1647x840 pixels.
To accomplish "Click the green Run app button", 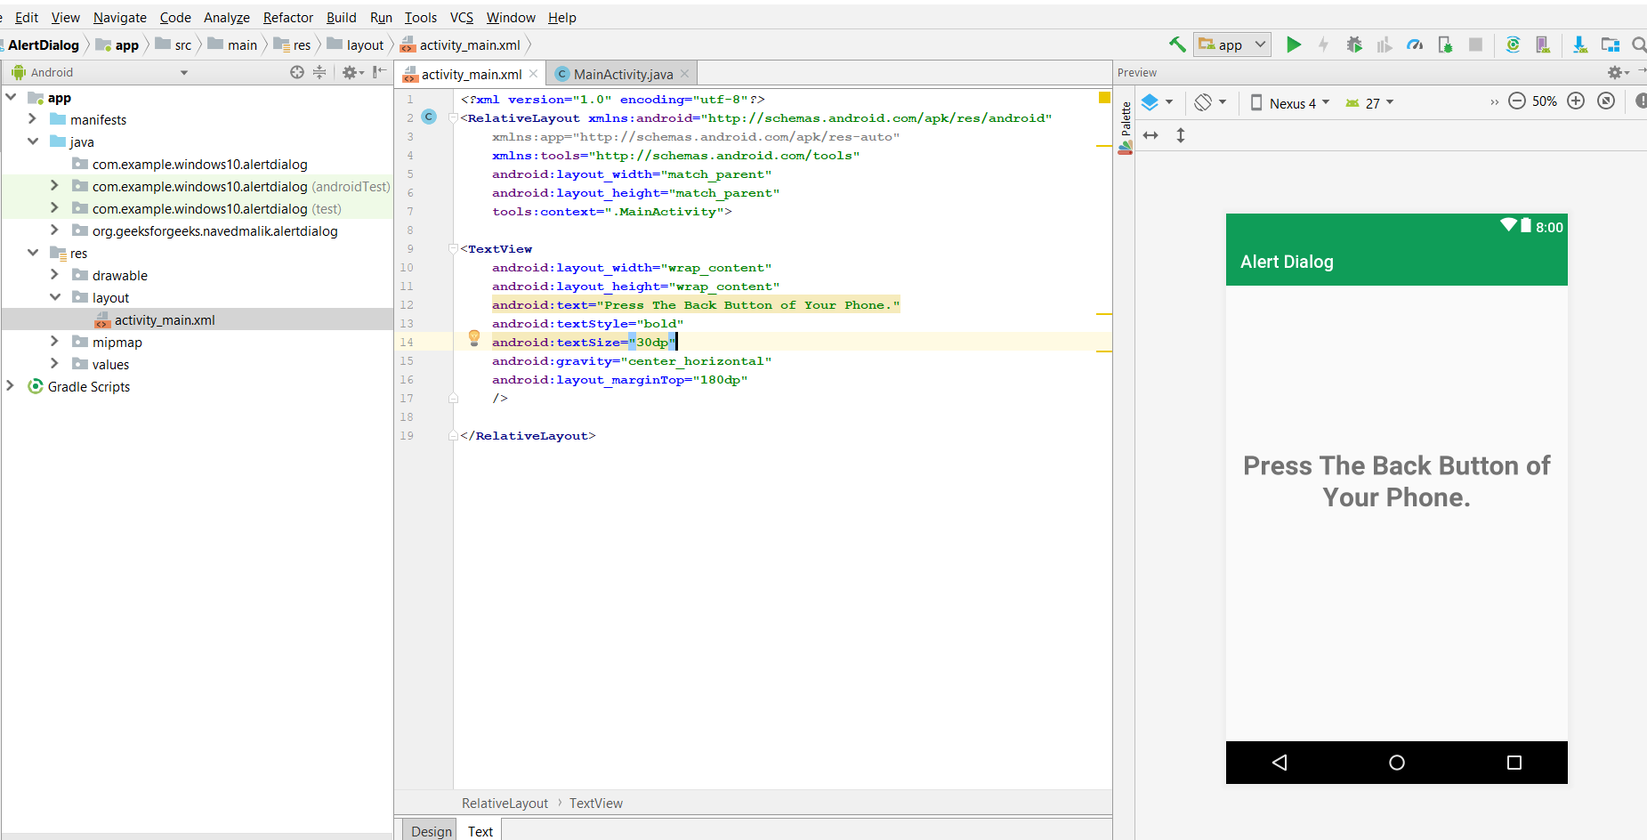I will point(1294,44).
